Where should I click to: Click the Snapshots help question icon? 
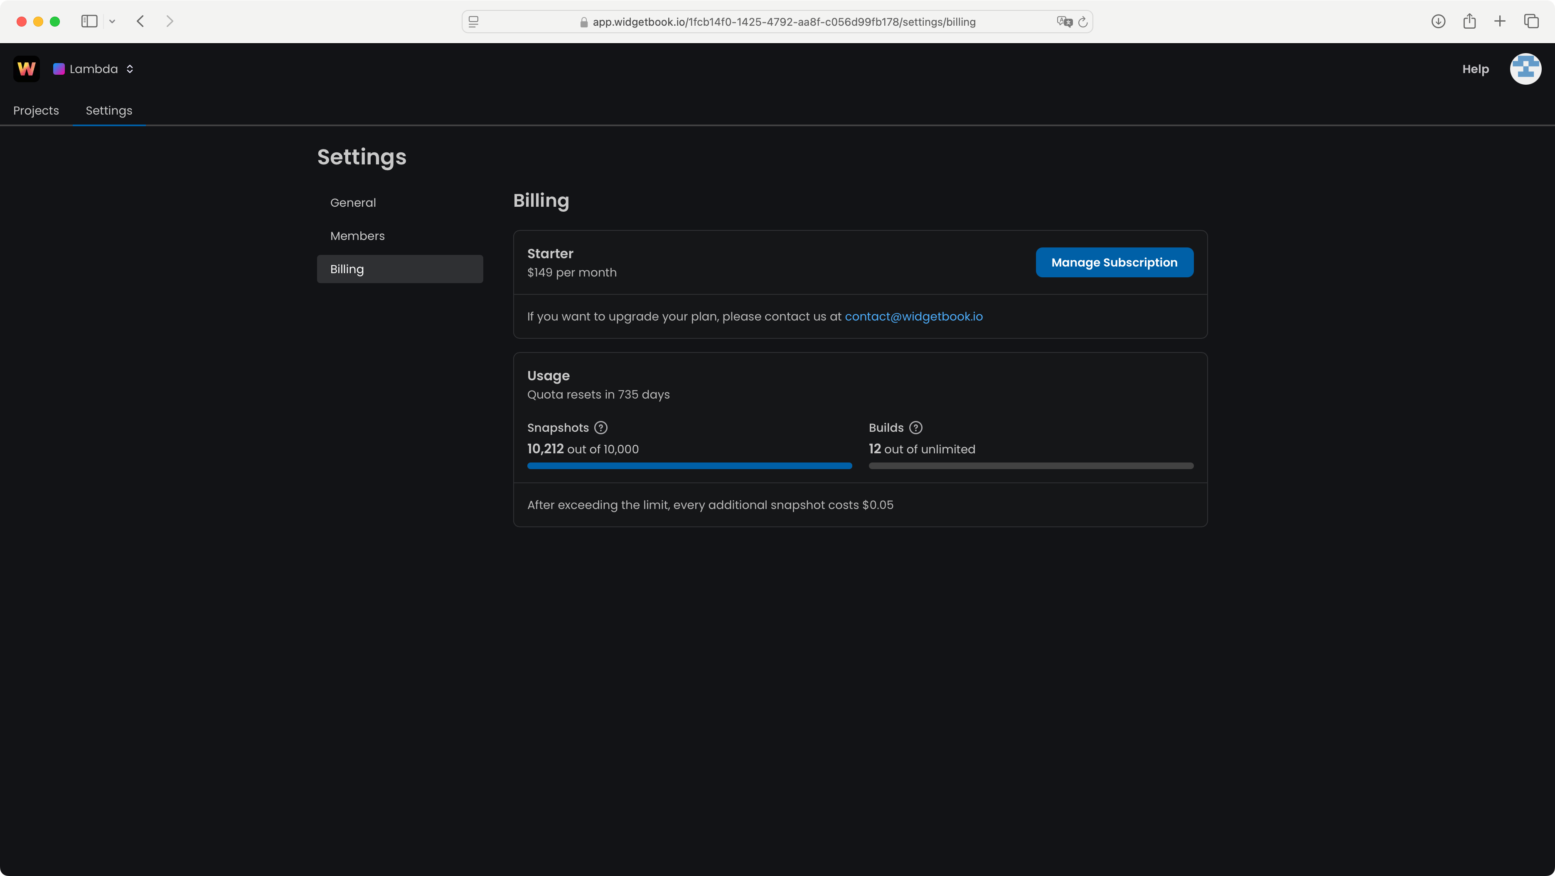coord(600,428)
